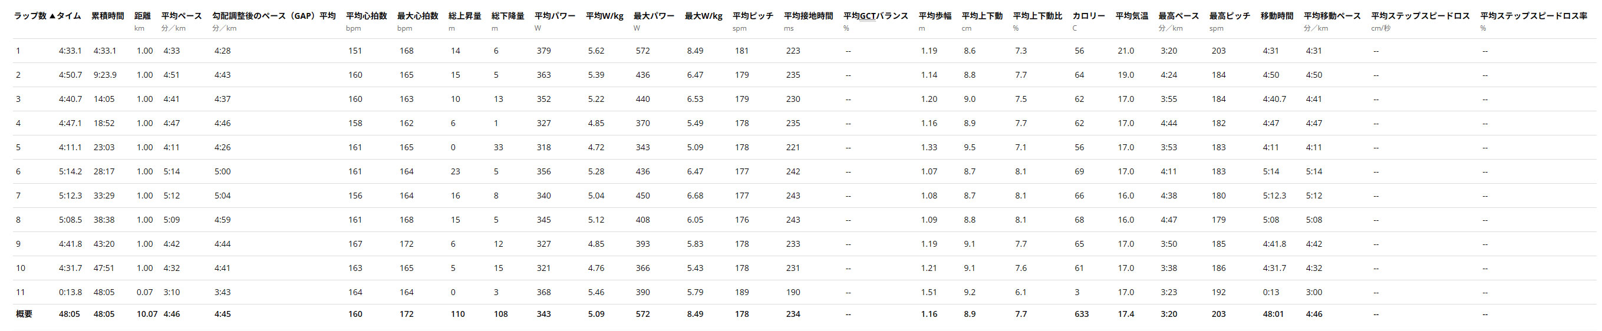
Task: Click the 距離 column header
Action: pyautogui.click(x=143, y=16)
